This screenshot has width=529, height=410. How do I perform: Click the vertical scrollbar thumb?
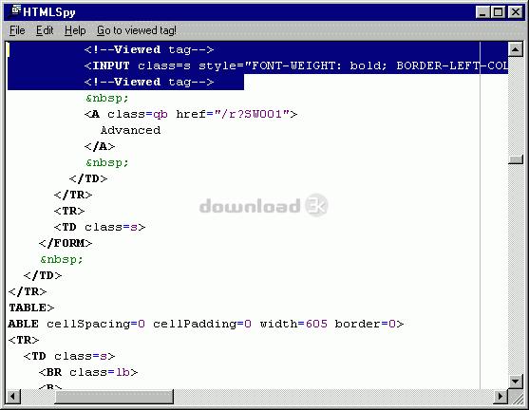pyautogui.click(x=515, y=159)
